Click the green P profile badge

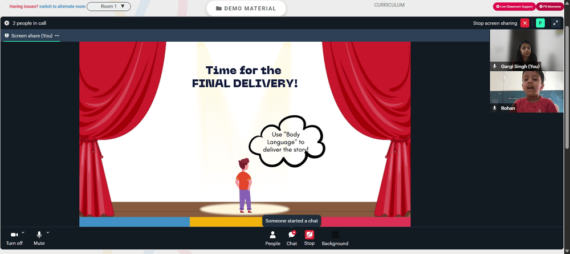[540, 23]
